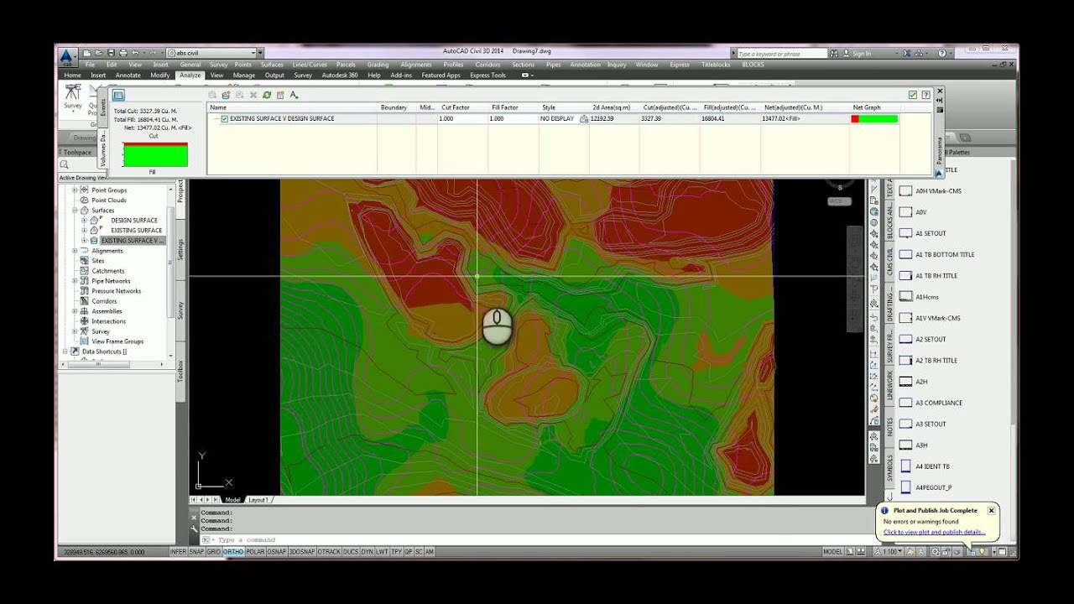Click the help search keyword input field
The height and width of the screenshot is (604, 1074).
(x=782, y=54)
